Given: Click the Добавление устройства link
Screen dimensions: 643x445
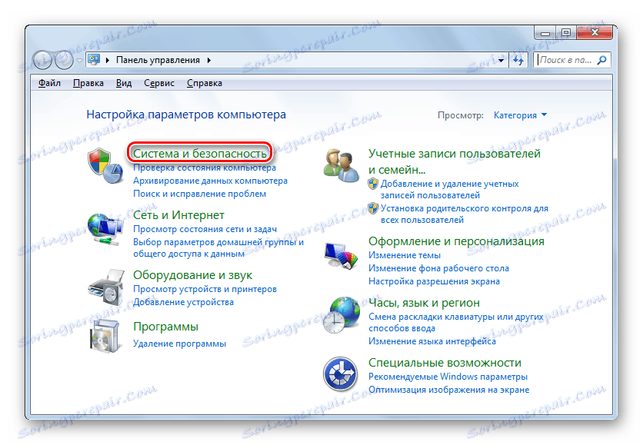Looking at the screenshot, I should click(183, 302).
